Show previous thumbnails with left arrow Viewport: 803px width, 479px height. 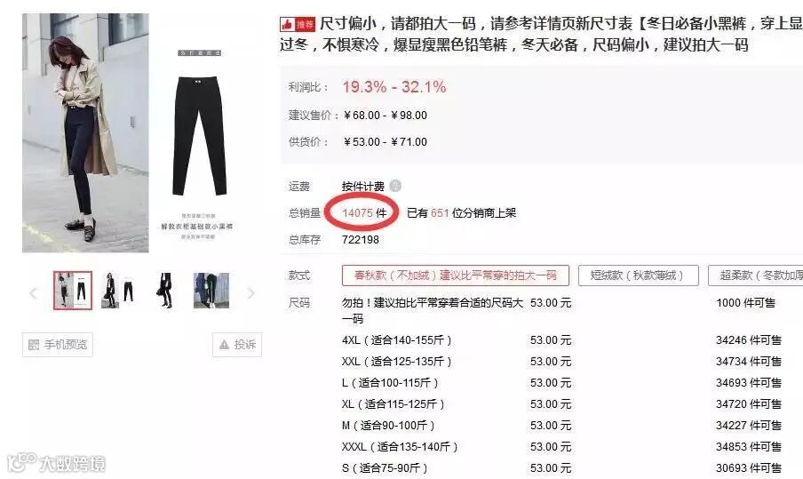tap(33, 293)
